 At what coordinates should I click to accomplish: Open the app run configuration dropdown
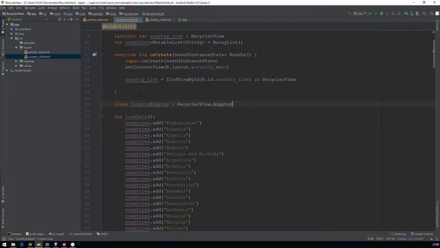coord(360,14)
